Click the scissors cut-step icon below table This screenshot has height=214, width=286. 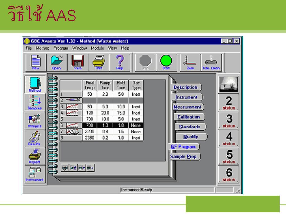click(73, 167)
